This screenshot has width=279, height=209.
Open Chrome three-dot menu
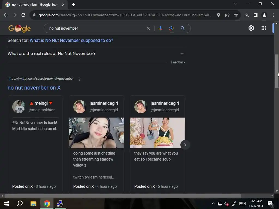click(x=273, y=15)
